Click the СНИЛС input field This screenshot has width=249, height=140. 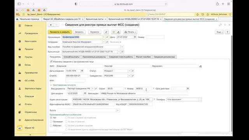(77, 76)
